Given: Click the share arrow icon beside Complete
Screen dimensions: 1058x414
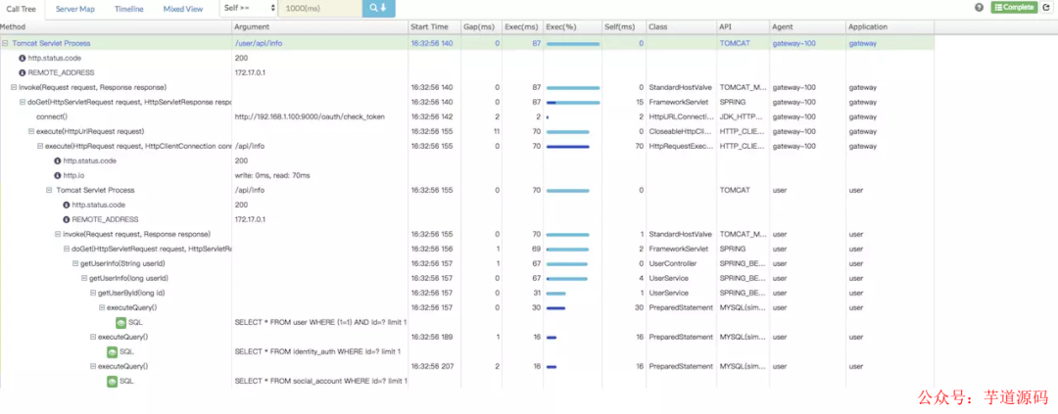Looking at the screenshot, I should pyautogui.click(x=1046, y=8).
